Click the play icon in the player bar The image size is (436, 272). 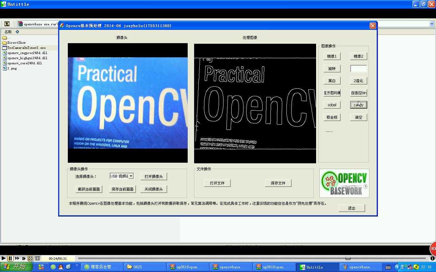point(3,258)
